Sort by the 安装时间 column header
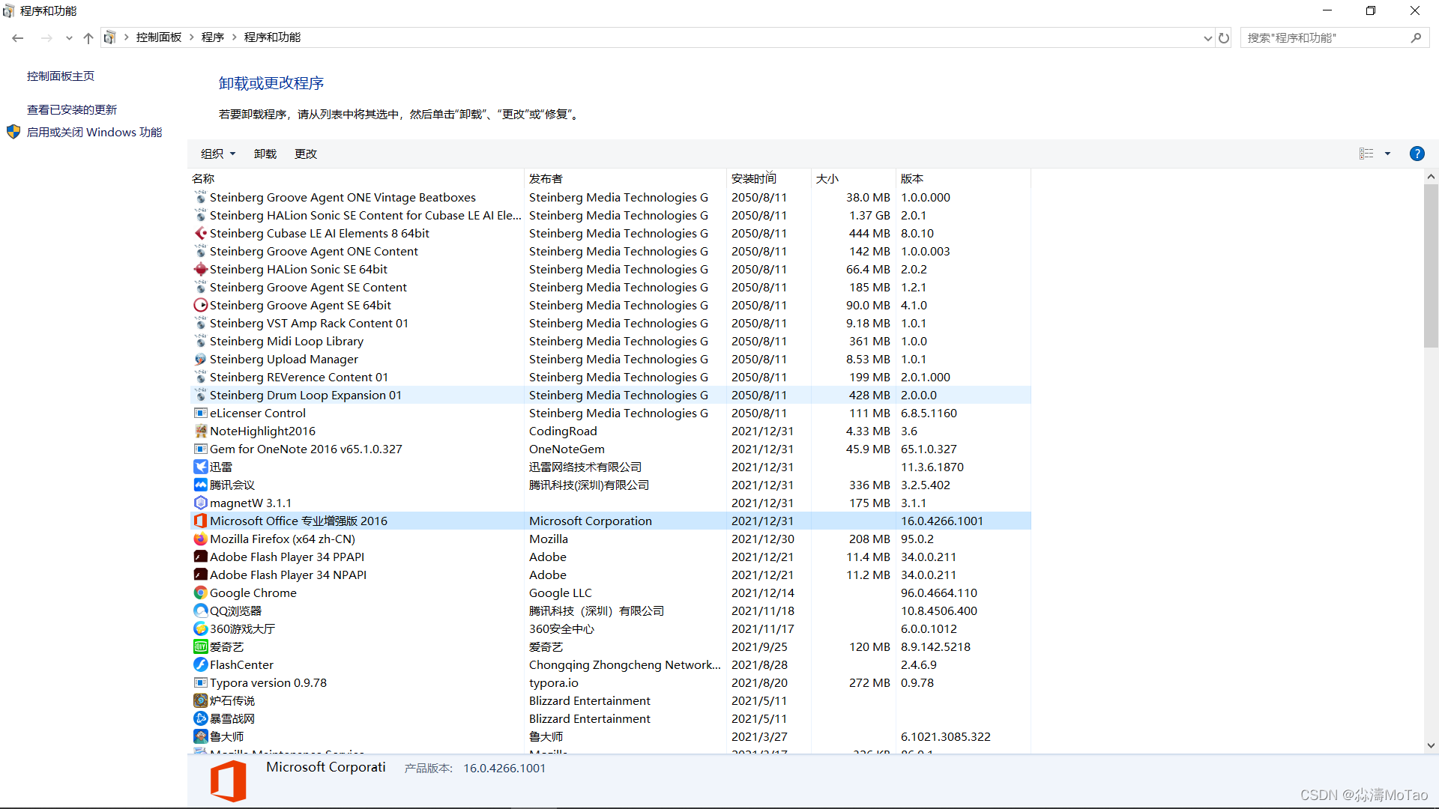Image resolution: width=1439 pixels, height=809 pixels. [x=769, y=178]
